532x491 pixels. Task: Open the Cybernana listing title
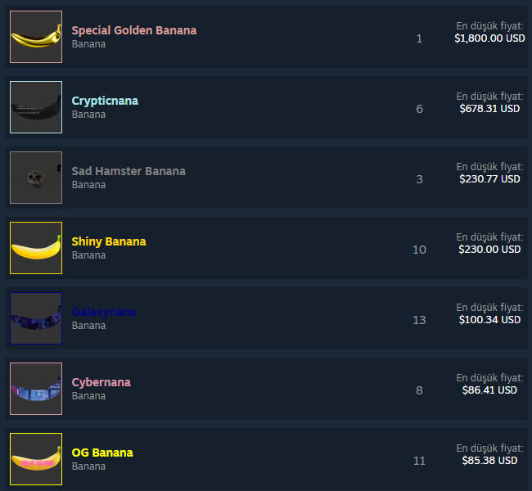101,382
